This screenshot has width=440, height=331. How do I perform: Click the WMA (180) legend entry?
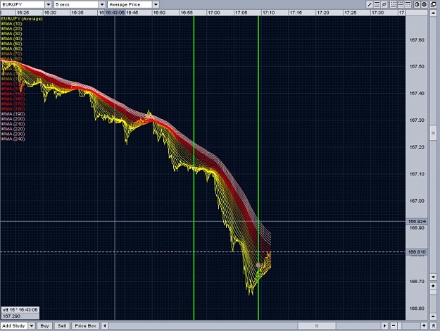pos(13,109)
